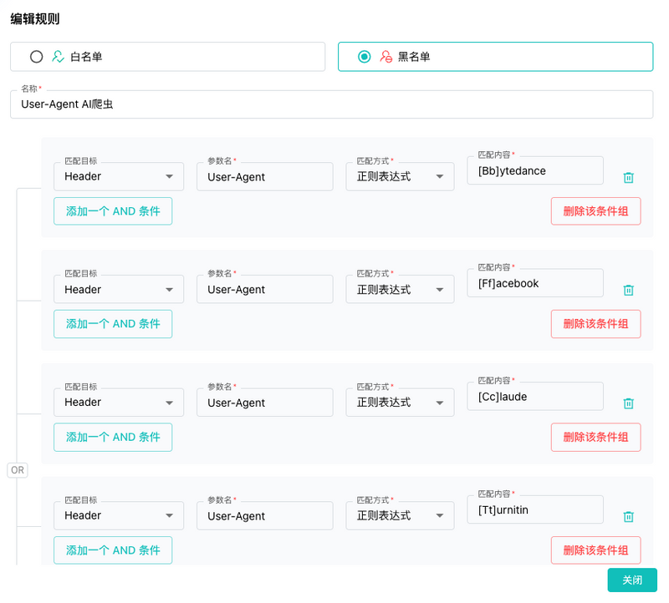Open 匹配目标 Header dropdown in [Ff]acebook row
669x603 pixels.
(119, 289)
